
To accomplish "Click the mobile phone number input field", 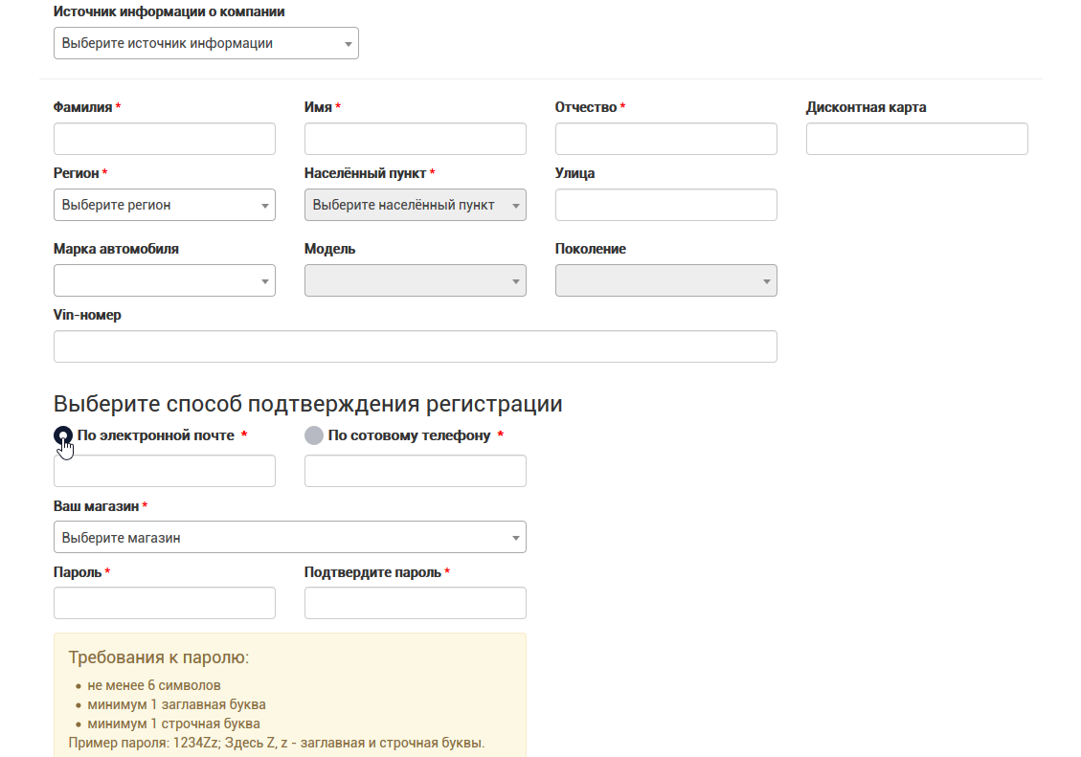I will (x=415, y=471).
